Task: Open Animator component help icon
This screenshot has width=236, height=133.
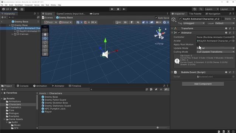Action: (x=226, y=33)
